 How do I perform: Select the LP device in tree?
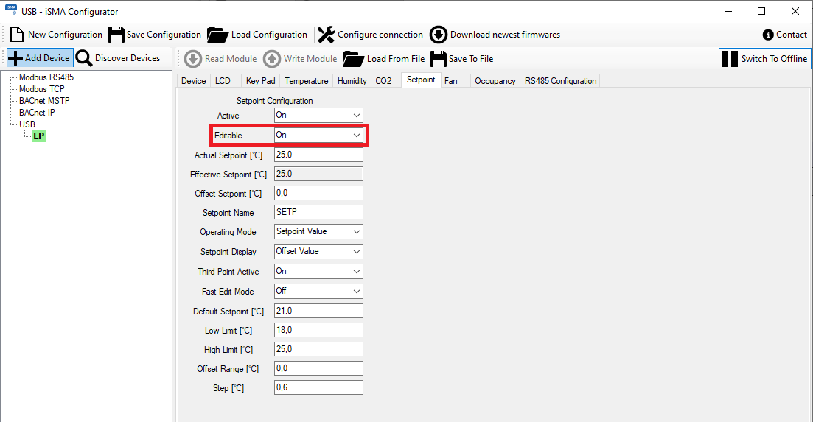point(39,136)
